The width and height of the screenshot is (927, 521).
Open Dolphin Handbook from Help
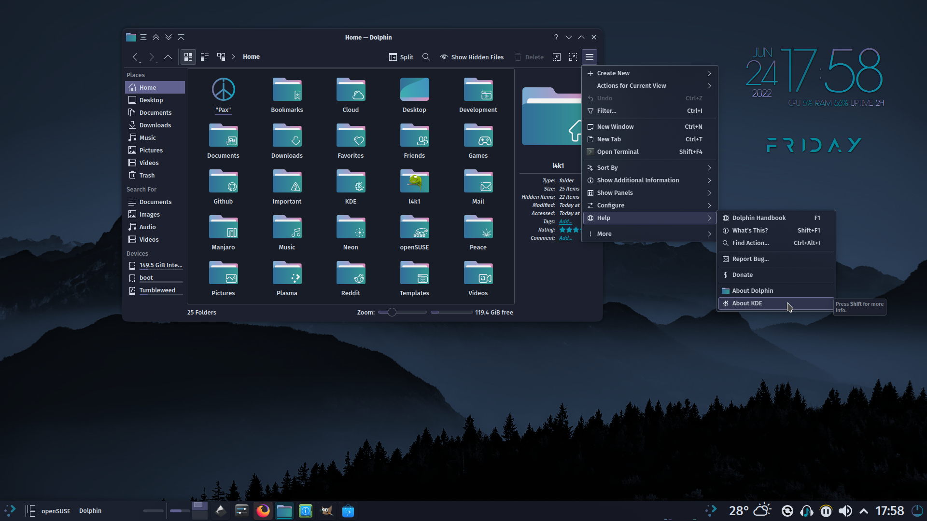coord(776,218)
